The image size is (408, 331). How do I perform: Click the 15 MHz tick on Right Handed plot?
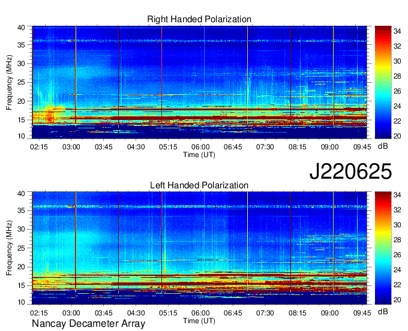[22, 120]
